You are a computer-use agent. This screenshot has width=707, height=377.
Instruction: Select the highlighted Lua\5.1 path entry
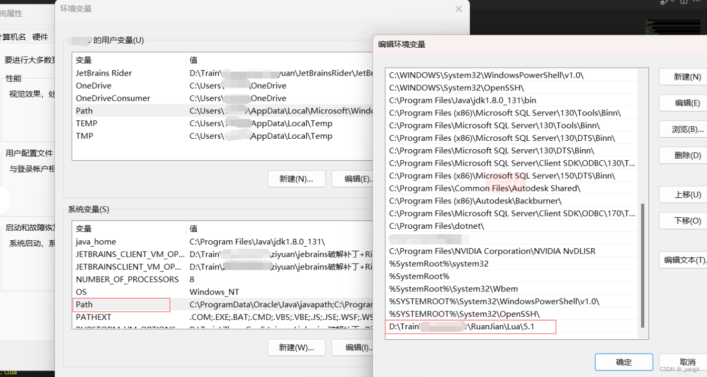tap(470, 327)
